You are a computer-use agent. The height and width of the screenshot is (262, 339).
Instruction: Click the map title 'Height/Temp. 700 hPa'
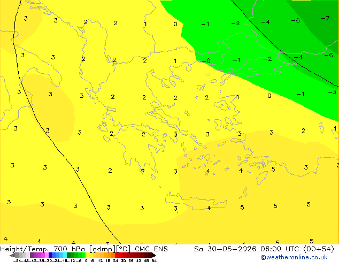click(x=42, y=249)
